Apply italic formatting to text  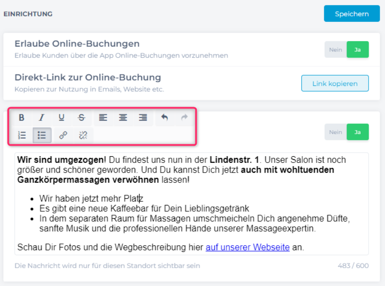42,117
